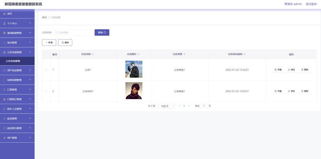Tick the checkbox for row 公告名称1
Screen dimensions: 321x159
pos(46,91)
